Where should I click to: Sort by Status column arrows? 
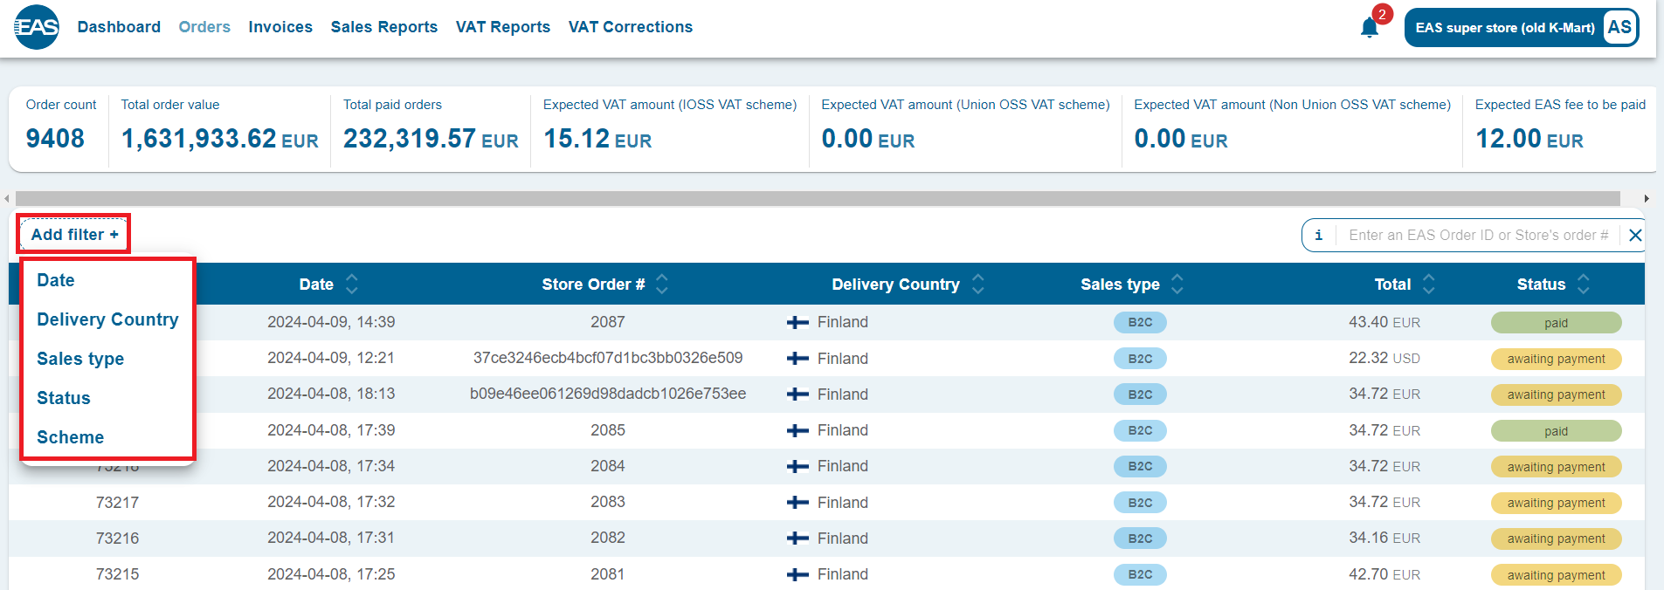coord(1583,284)
